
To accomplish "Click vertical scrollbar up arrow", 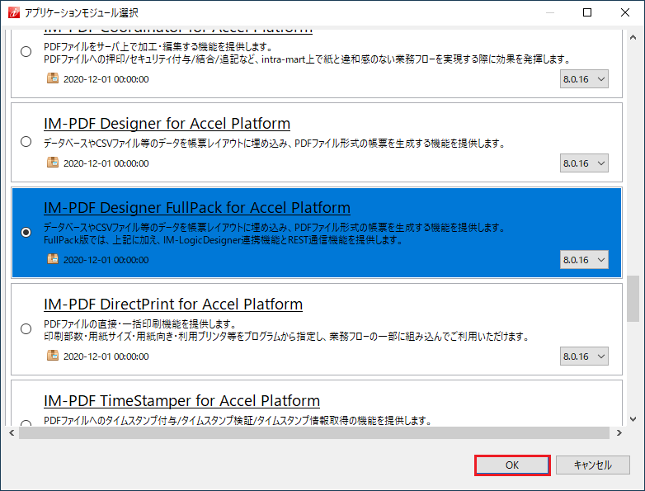I will coord(633,37).
